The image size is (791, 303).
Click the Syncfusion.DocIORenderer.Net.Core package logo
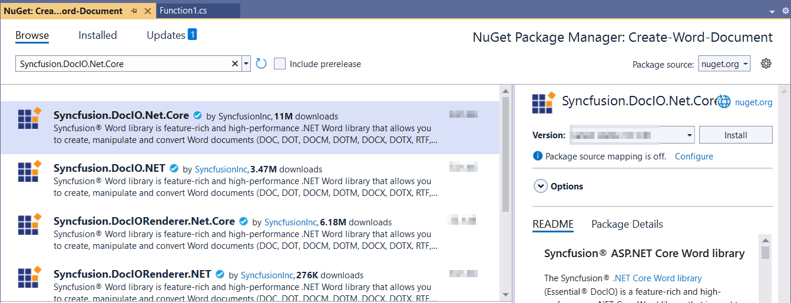click(x=29, y=224)
